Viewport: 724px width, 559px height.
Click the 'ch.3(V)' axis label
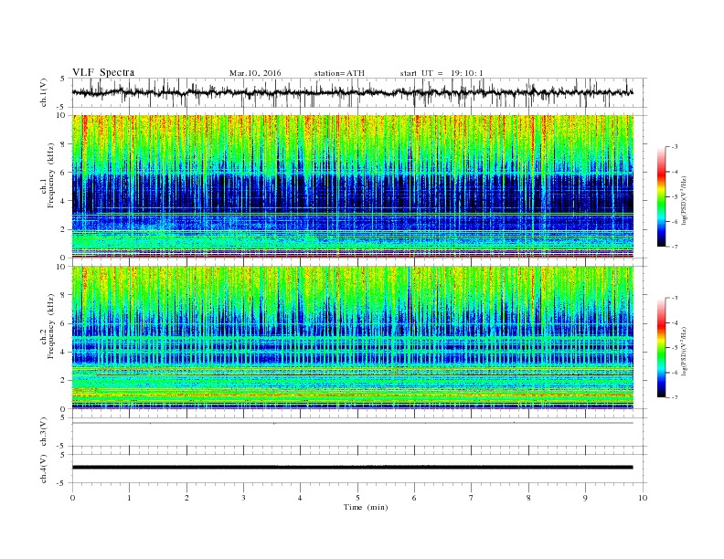click(x=44, y=432)
